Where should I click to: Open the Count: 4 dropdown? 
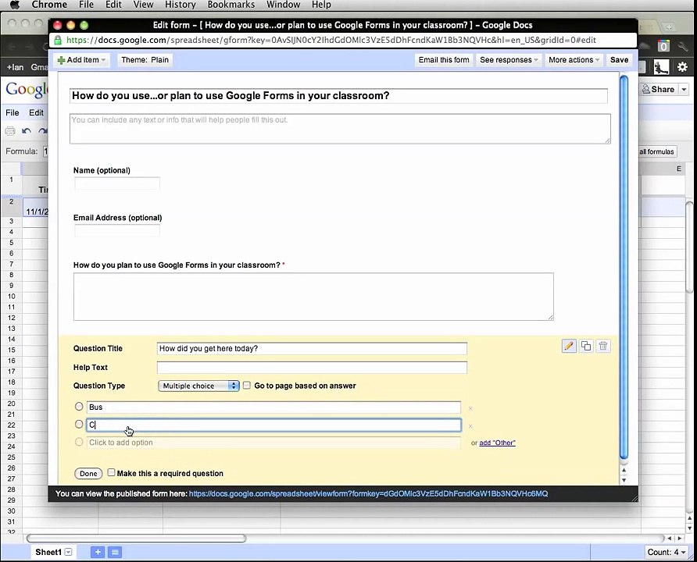(666, 552)
